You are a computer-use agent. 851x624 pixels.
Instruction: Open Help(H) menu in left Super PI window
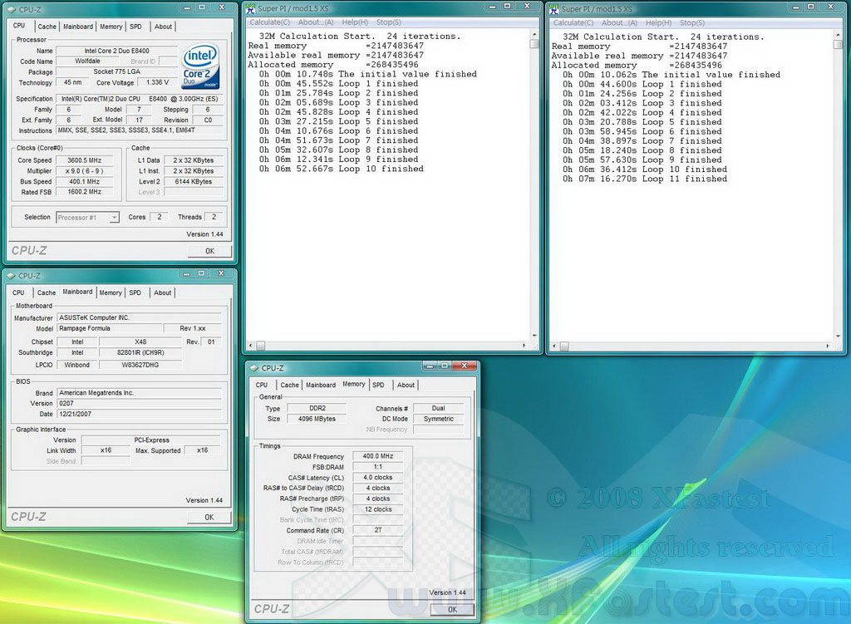[355, 22]
